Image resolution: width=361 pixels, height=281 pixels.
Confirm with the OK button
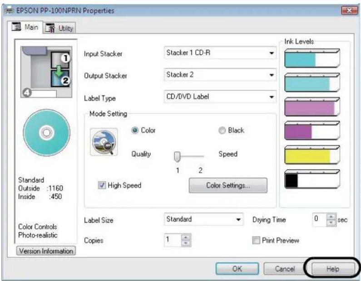point(237,269)
